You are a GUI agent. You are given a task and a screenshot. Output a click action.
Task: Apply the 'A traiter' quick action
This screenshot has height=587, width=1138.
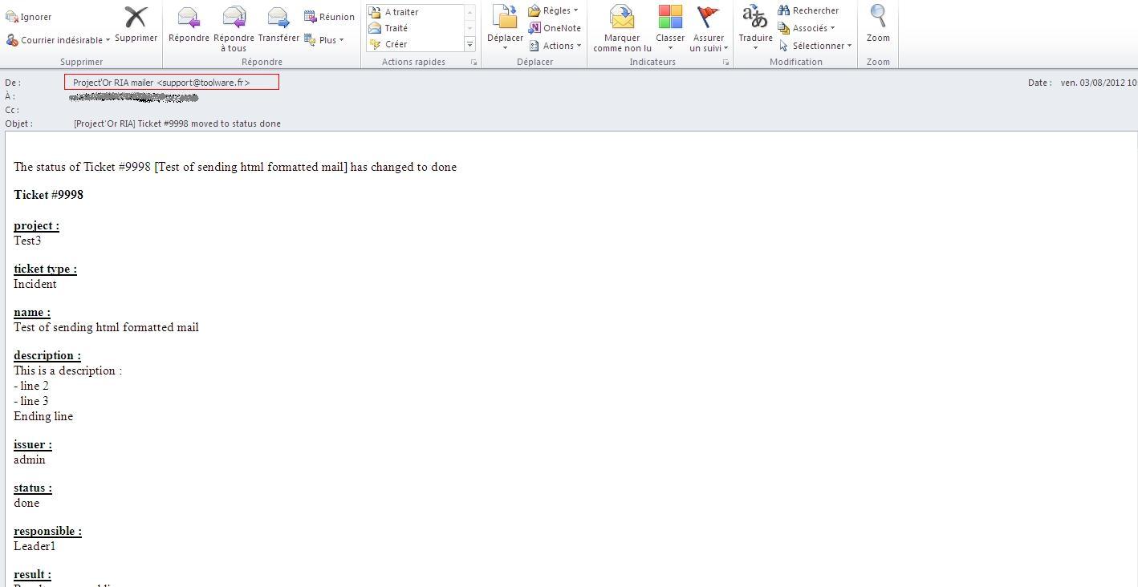[x=393, y=12]
